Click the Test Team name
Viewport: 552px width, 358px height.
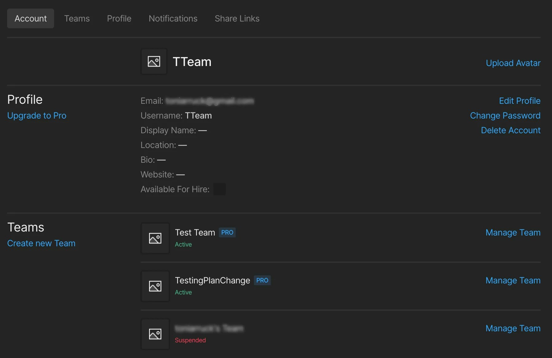tap(195, 232)
